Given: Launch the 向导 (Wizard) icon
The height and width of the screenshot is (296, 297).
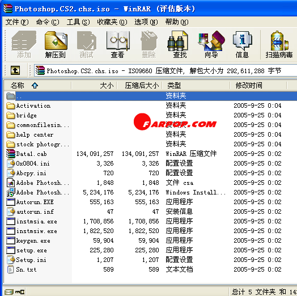Looking at the screenshot, I should pos(211,44).
